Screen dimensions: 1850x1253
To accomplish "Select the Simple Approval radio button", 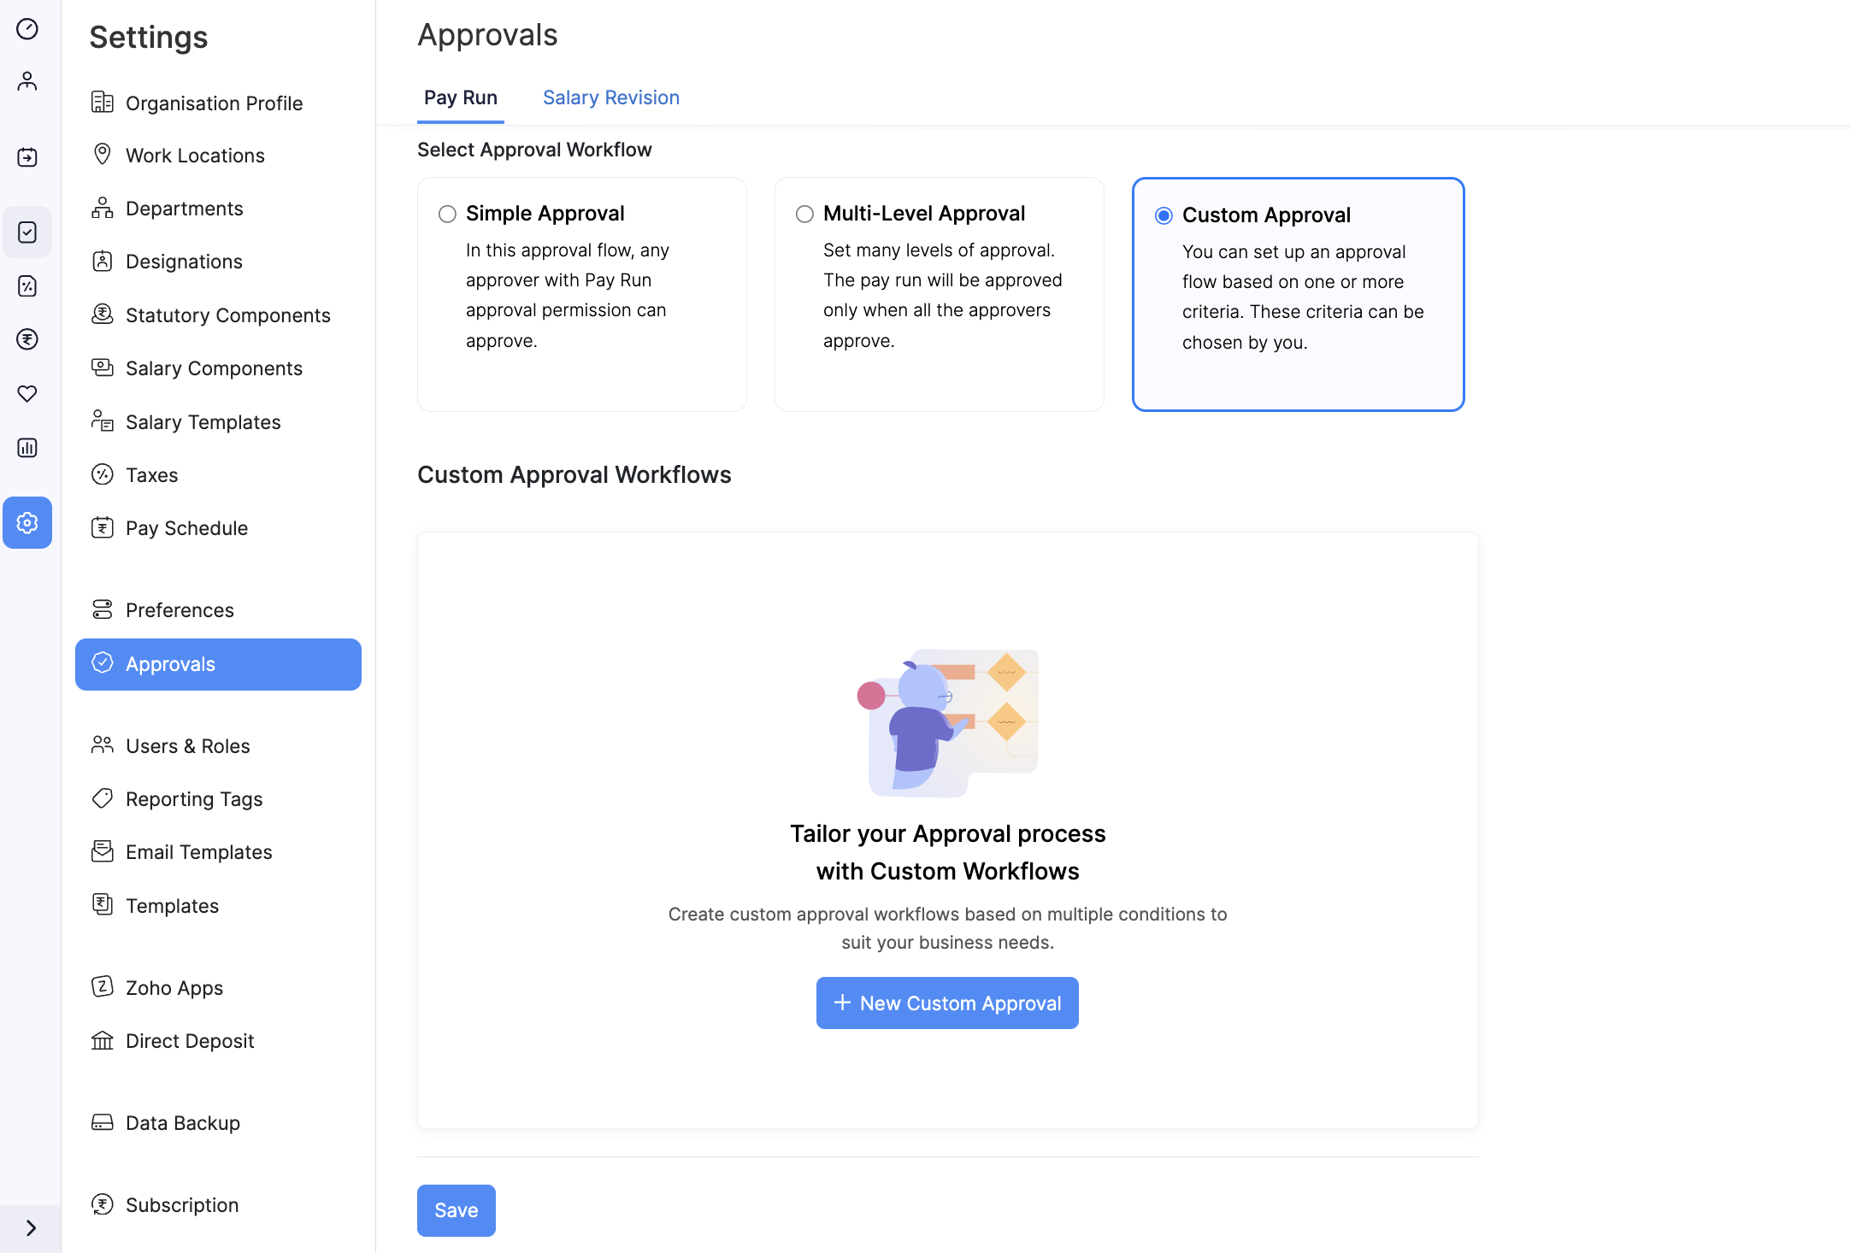I will (x=447, y=214).
